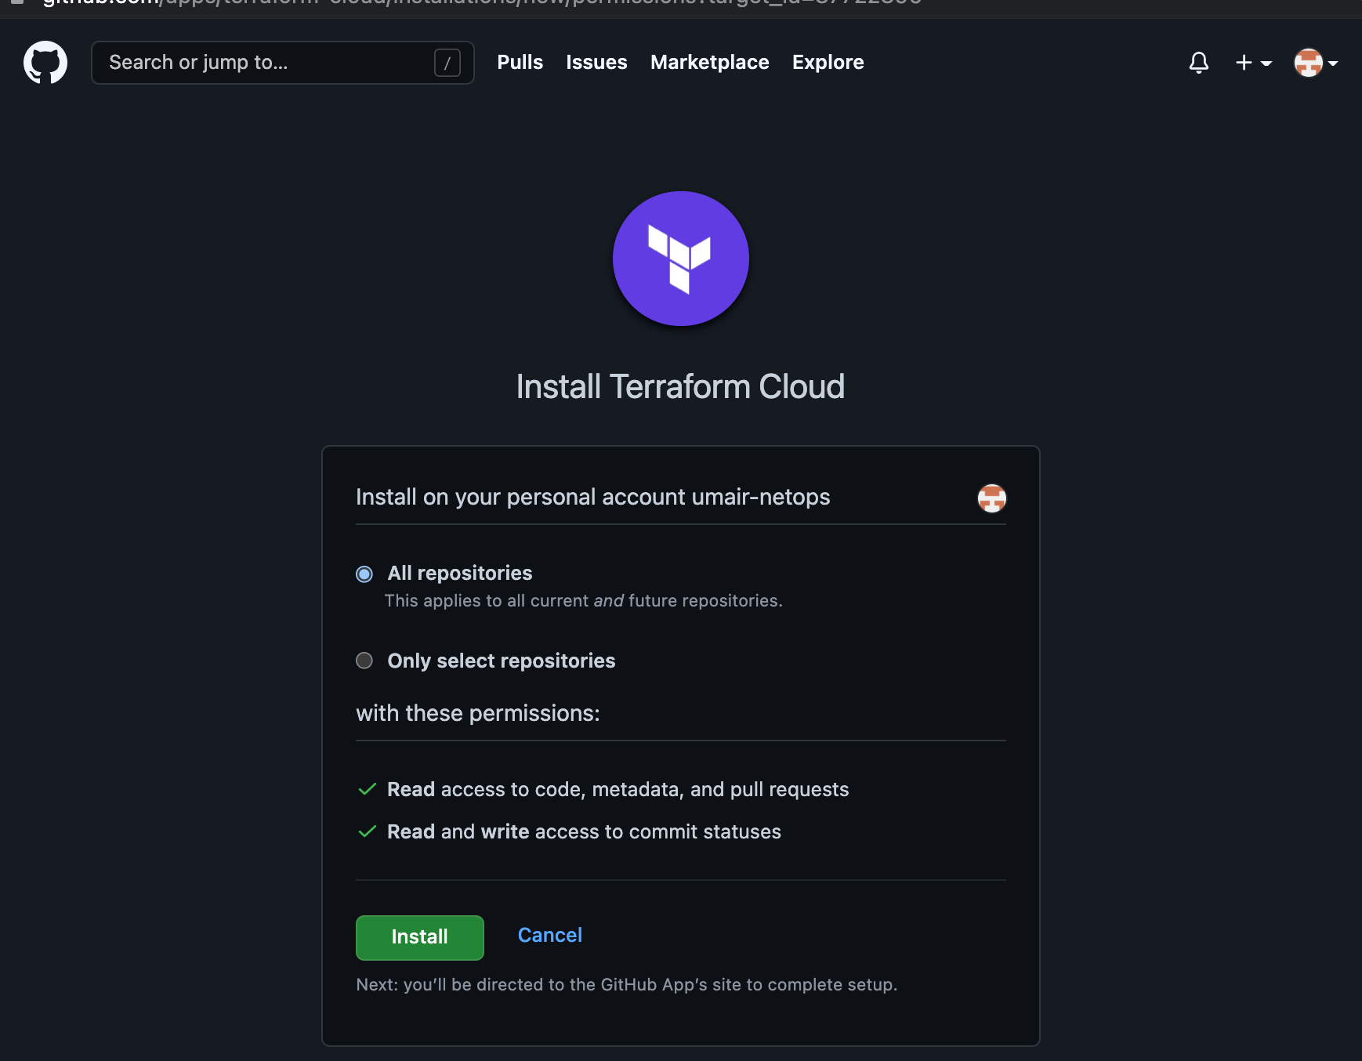
Task: Open the plus create-new dropdown
Action: [1253, 63]
